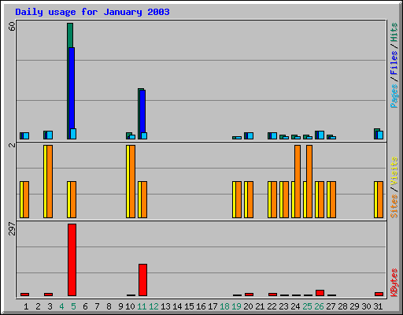403x315 pixels.
Task: Click green day label '25' on the x-axis
Action: point(307,306)
